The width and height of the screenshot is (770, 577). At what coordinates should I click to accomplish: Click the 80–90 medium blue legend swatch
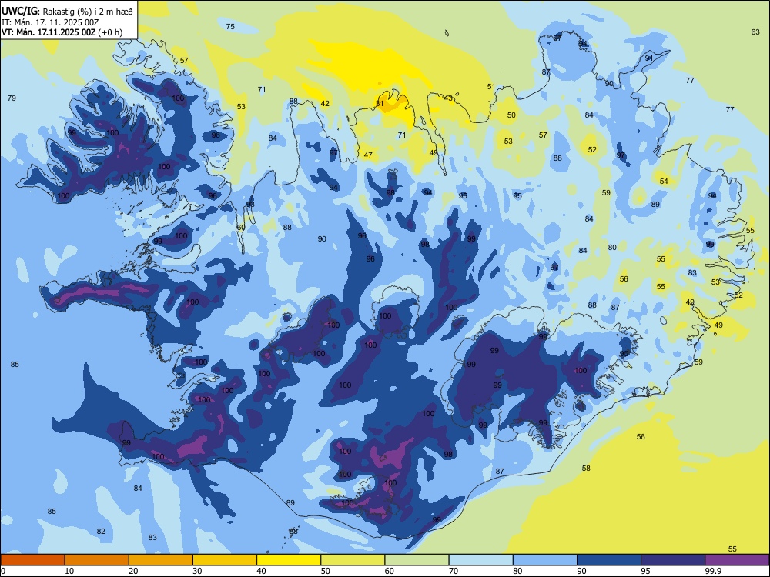(x=545, y=560)
